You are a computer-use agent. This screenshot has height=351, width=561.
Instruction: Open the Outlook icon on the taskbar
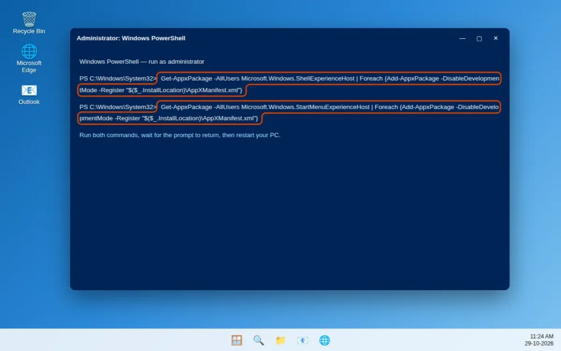pos(302,340)
